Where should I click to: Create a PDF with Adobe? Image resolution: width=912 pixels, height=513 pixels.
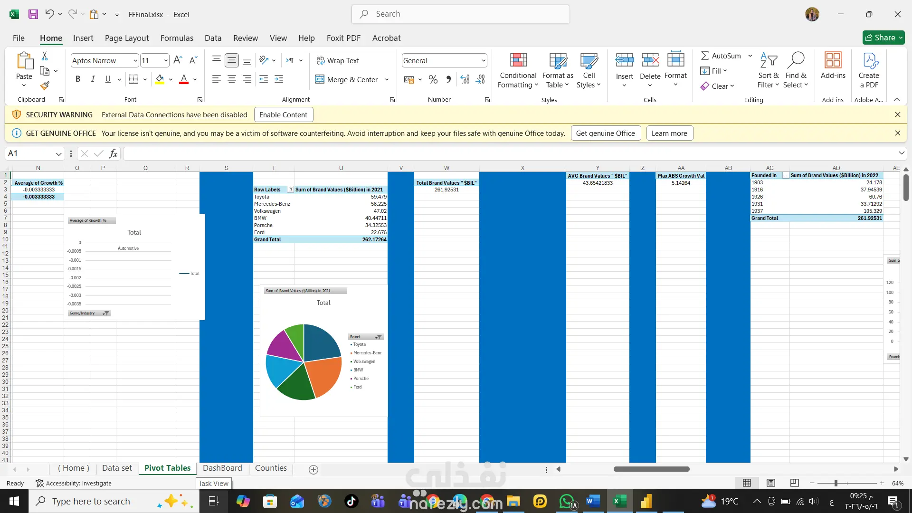coord(869,70)
